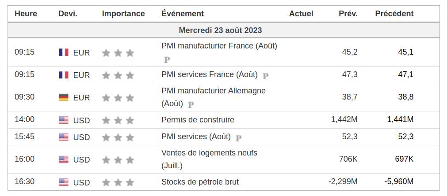
Task: Click the importance stars for Stocks de pétrole brut
Action: [118, 182]
